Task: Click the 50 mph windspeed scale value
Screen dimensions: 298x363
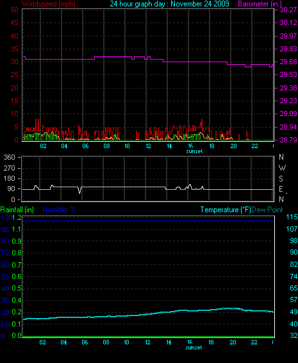Action: click(x=14, y=10)
